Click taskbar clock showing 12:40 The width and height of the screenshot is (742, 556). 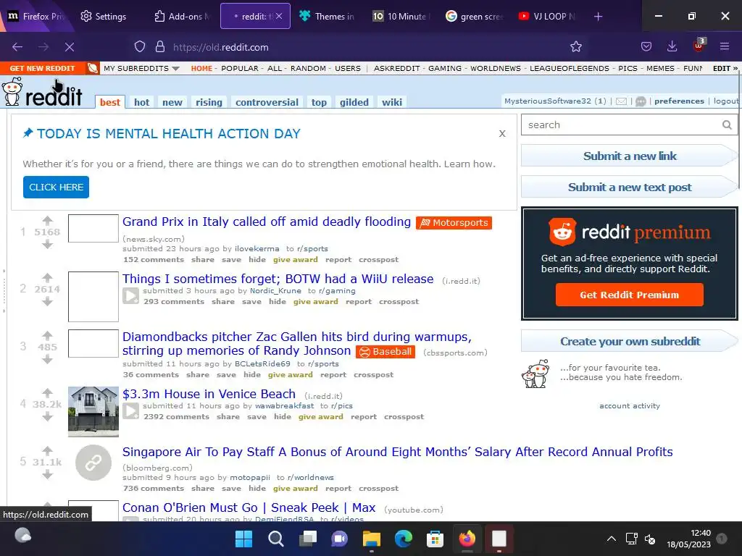coord(688,539)
